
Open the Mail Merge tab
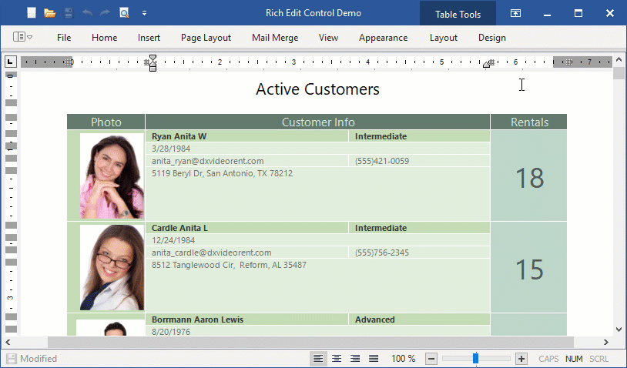(x=274, y=38)
